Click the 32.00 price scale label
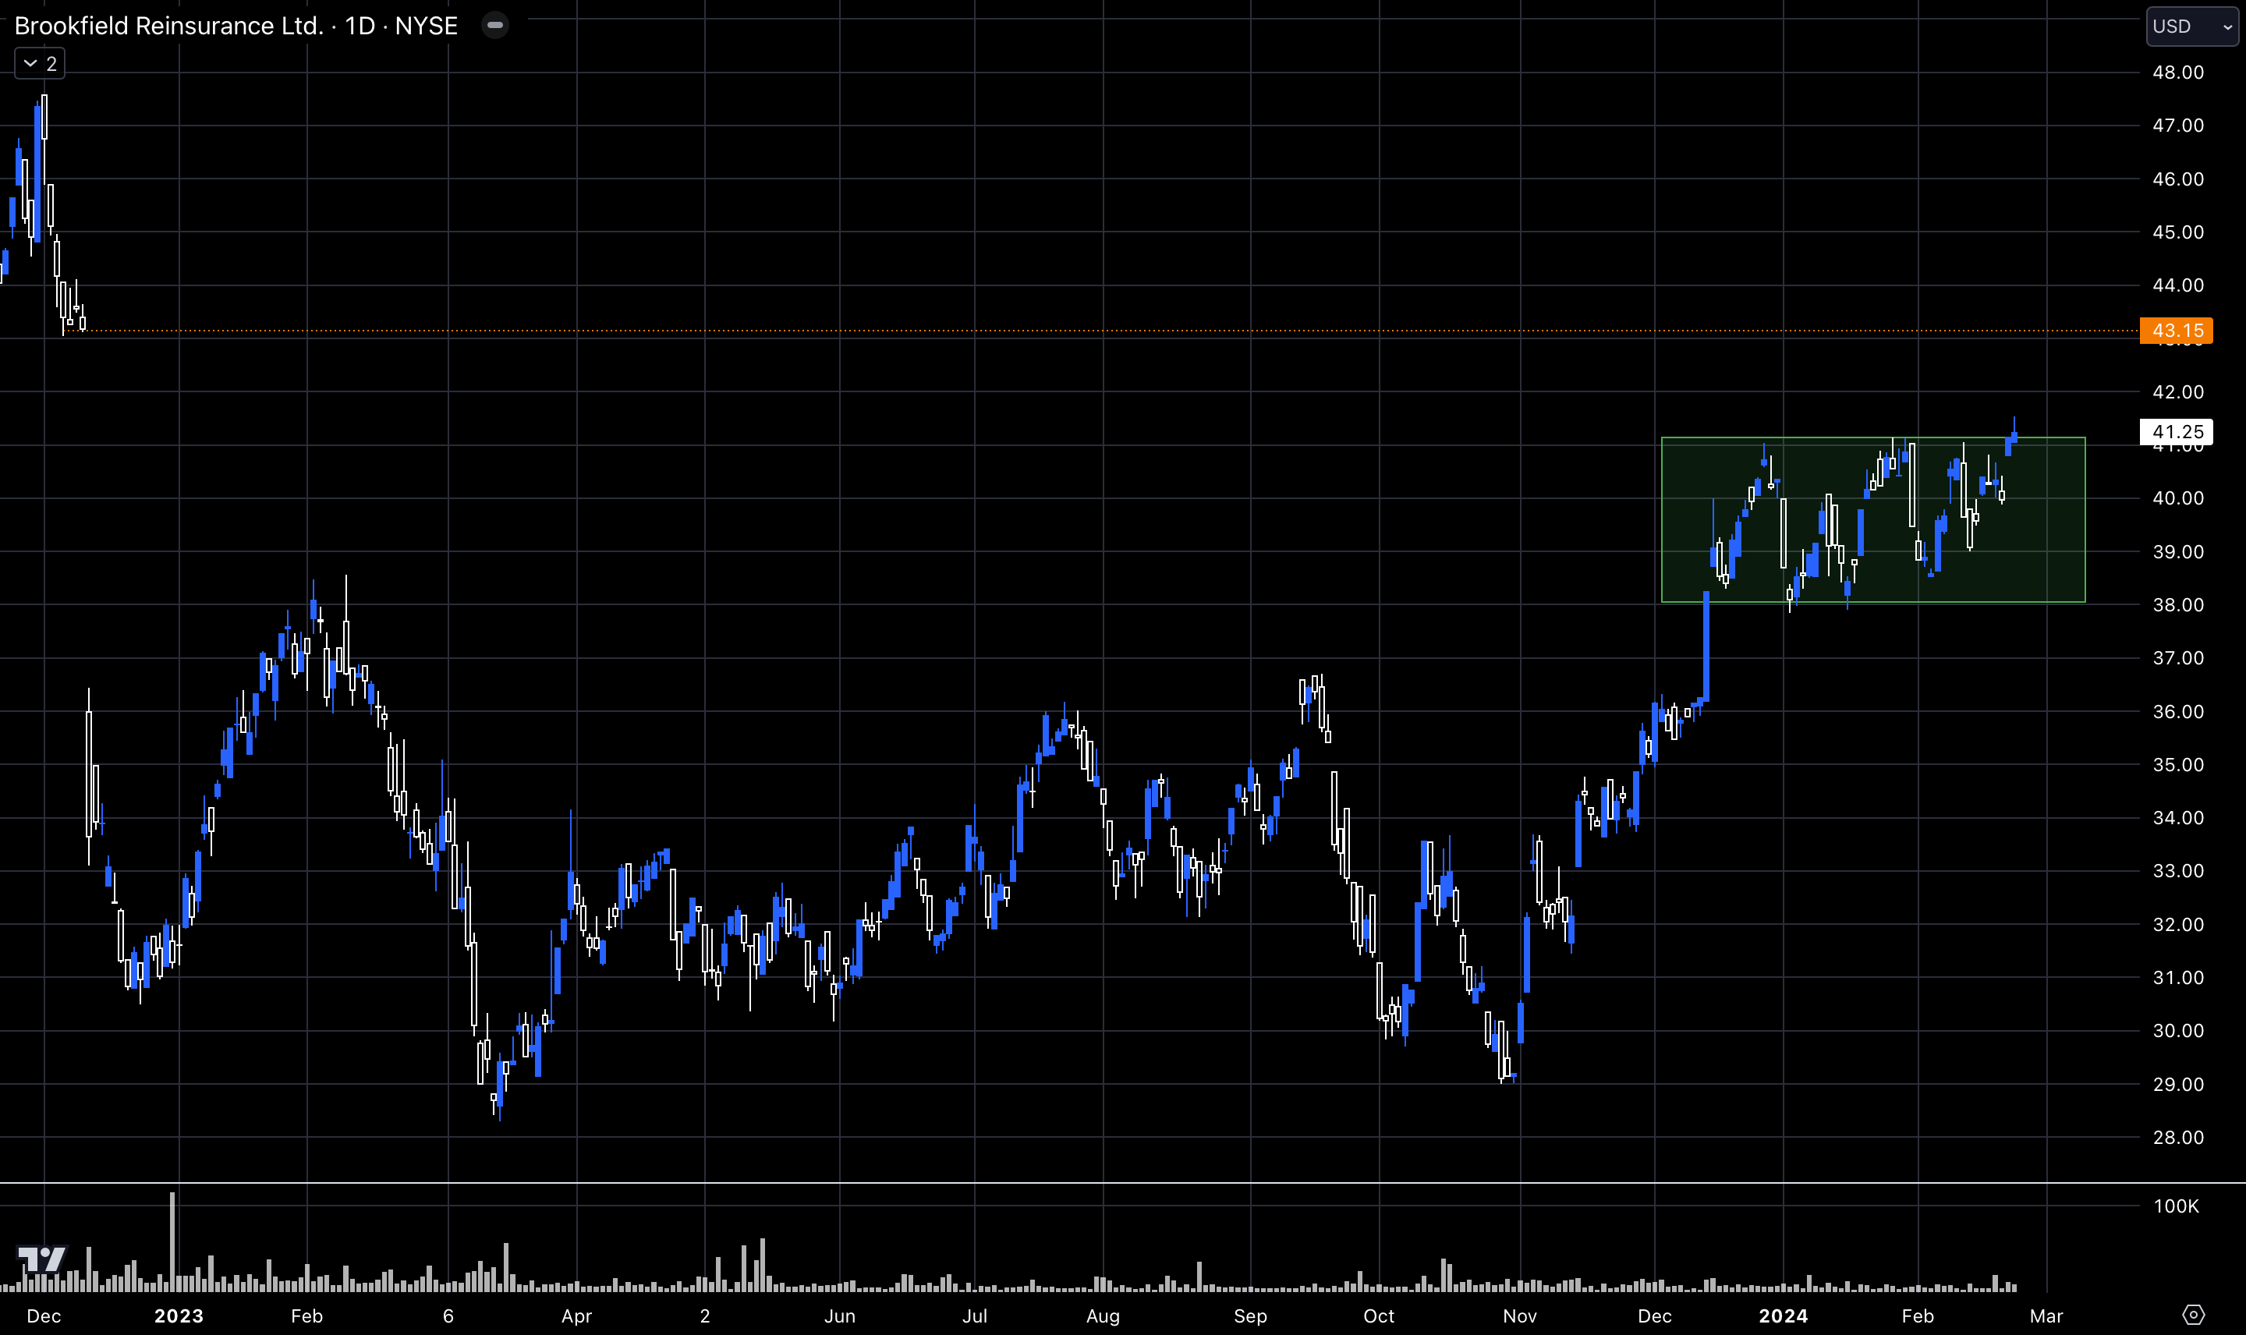2246x1335 pixels. [2177, 925]
